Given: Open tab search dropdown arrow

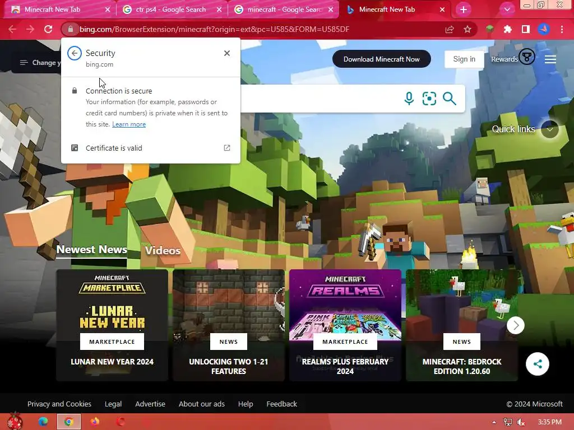Looking at the screenshot, I should tap(507, 10).
